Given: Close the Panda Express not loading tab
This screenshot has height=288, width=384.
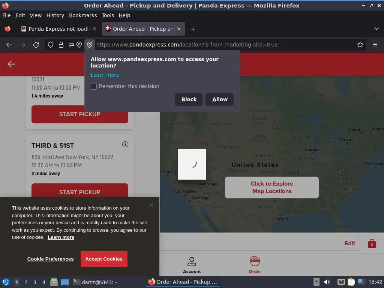Looking at the screenshot, I should coord(94,29).
